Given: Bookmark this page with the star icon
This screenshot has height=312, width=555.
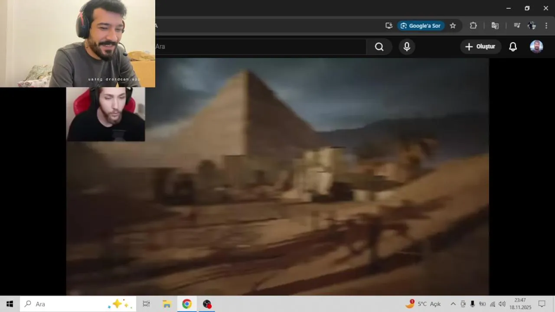Looking at the screenshot, I should [453, 26].
